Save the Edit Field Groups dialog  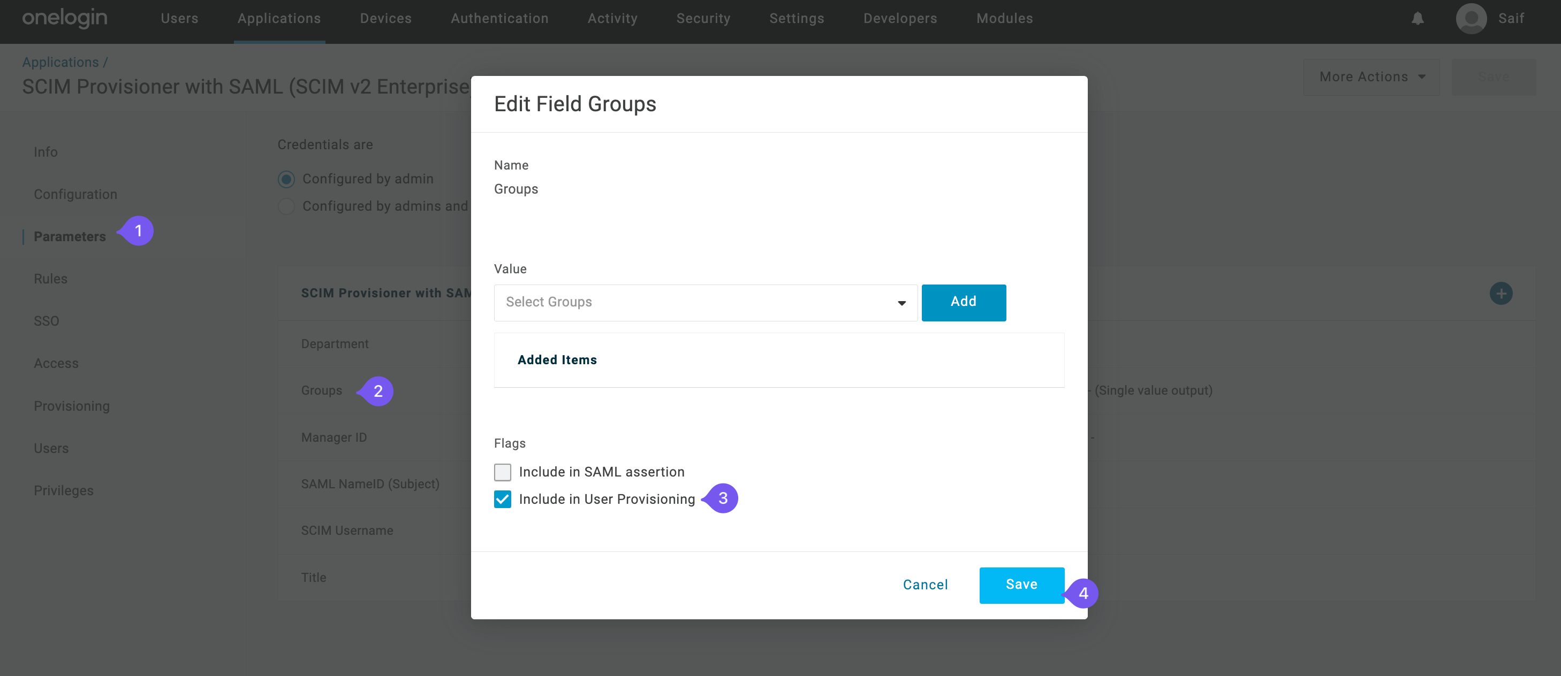(1021, 585)
